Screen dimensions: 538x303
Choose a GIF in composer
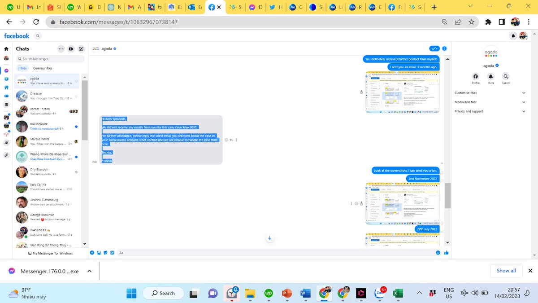coord(112,253)
